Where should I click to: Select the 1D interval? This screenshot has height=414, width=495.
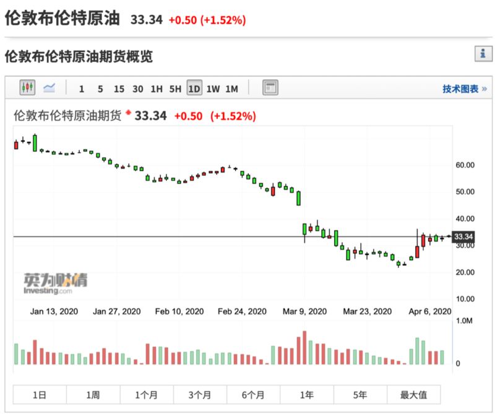194,88
